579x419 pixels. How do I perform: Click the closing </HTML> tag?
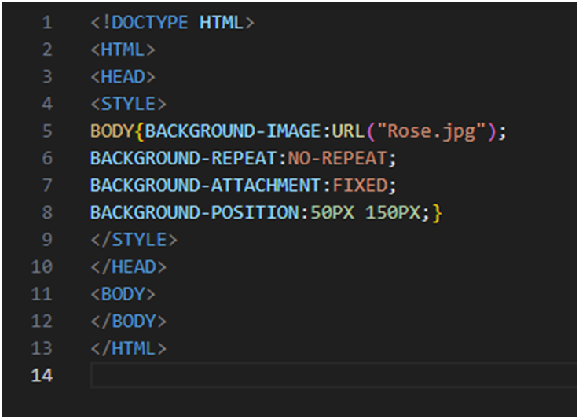coord(129,348)
